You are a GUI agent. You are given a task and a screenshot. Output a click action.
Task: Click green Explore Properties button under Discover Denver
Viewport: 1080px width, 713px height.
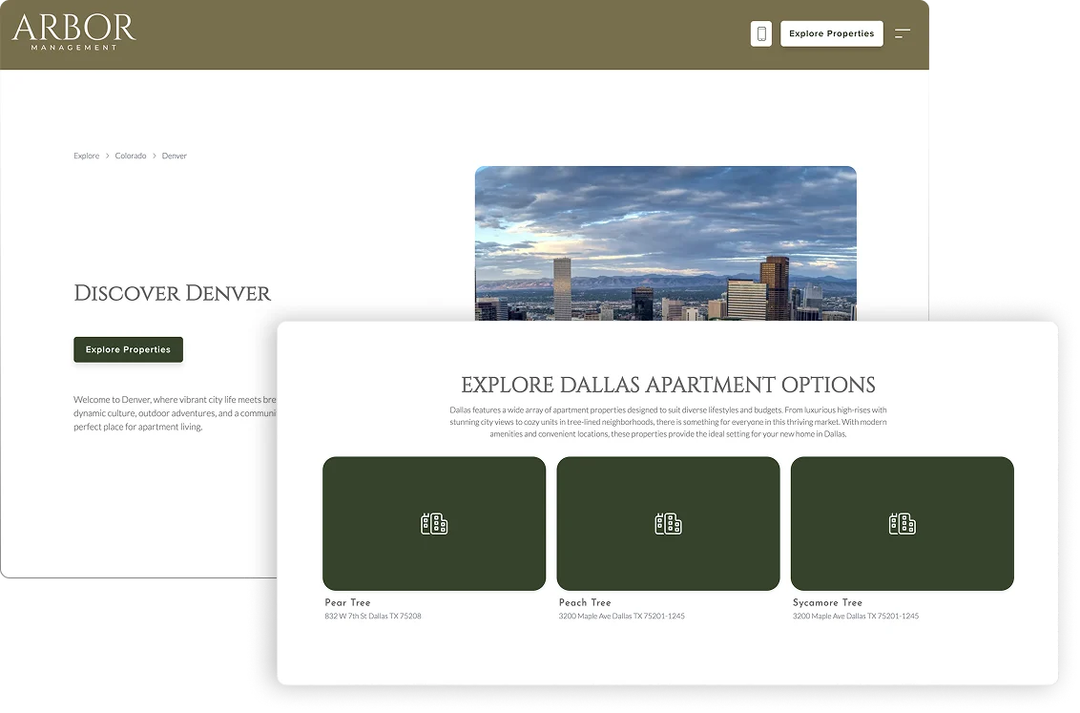click(x=128, y=349)
